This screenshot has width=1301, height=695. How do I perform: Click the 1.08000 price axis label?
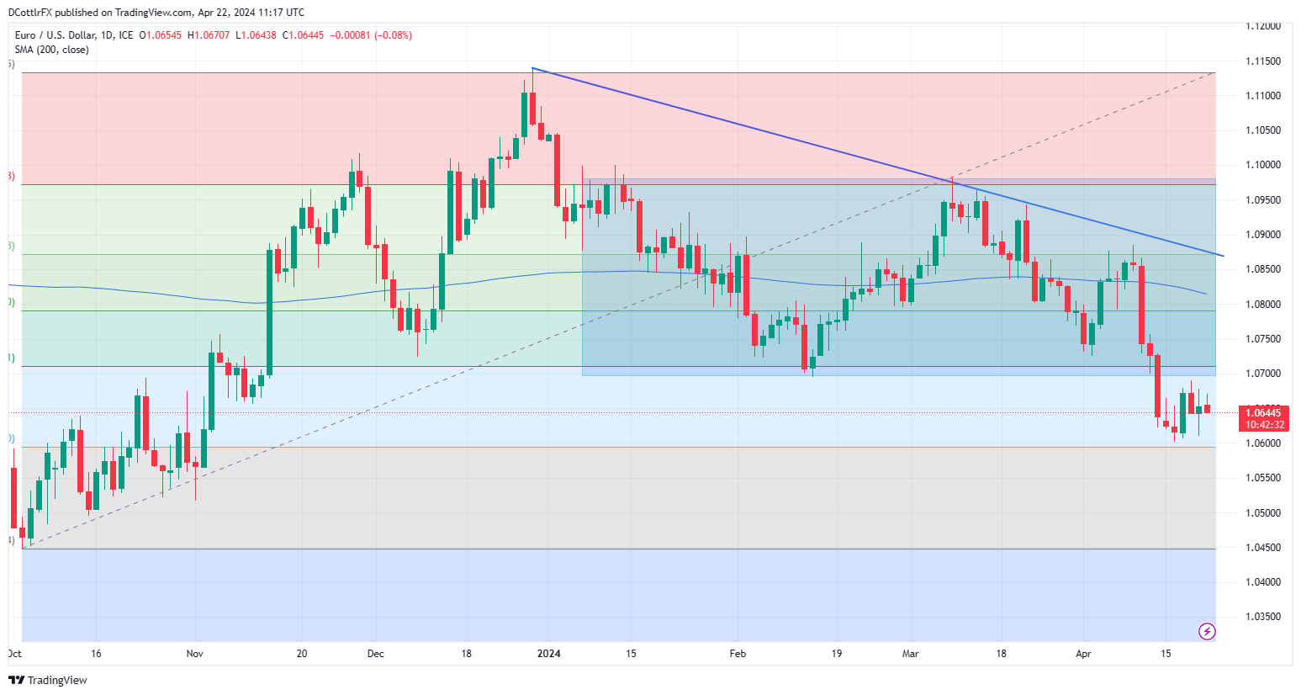point(1263,305)
